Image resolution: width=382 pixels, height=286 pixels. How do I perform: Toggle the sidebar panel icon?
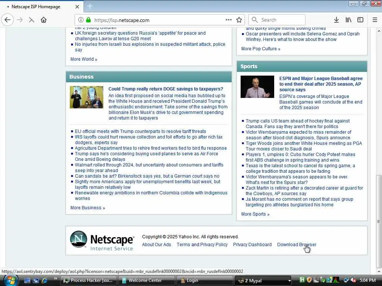point(360,20)
